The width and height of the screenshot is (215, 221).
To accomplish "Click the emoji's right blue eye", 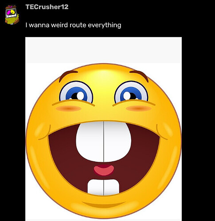I will pyautogui.click(x=131, y=92).
